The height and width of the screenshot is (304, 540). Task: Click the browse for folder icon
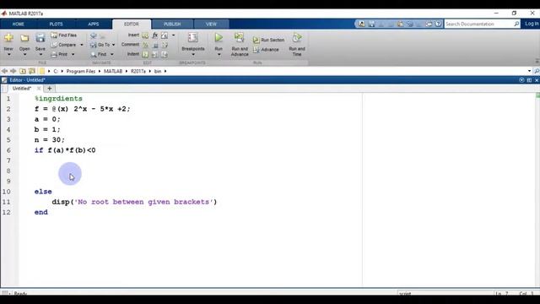click(x=32, y=71)
